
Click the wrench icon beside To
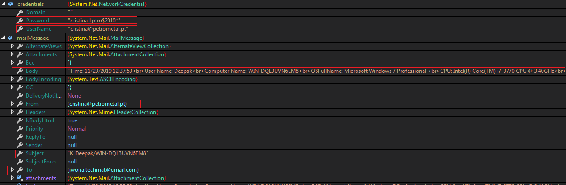point(20,170)
